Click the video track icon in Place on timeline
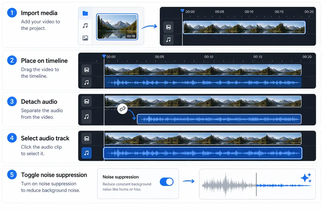This screenshot has width=323, height=212. (86, 70)
